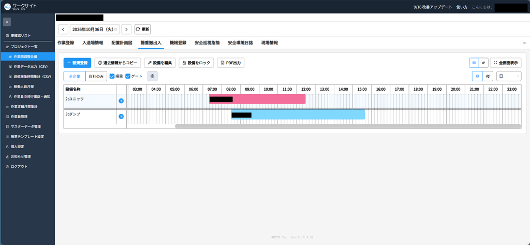Toggle the ゲート checkbox
The image size is (530, 245).
[128, 76]
